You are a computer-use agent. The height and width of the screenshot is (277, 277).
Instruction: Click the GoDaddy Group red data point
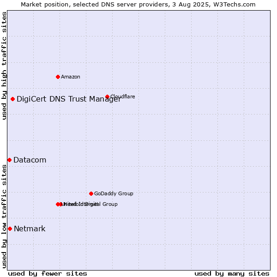pos(91,194)
